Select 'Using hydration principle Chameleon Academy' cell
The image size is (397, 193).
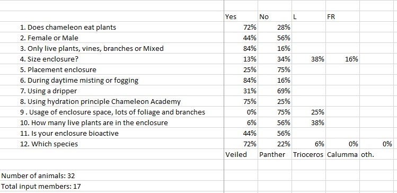(x=112, y=102)
